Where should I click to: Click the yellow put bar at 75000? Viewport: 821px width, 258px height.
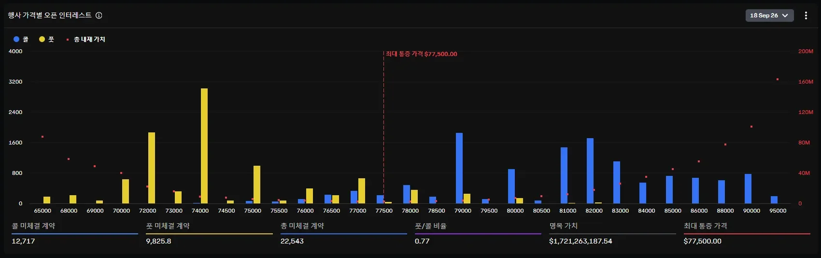tap(257, 185)
